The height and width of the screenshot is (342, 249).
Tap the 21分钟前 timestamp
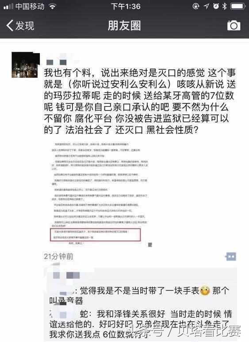[x=58, y=256]
